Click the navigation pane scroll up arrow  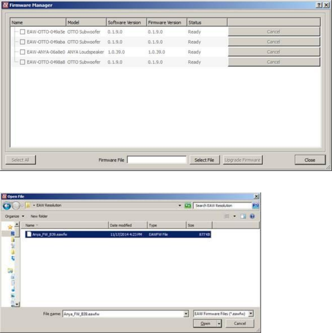click(17, 225)
